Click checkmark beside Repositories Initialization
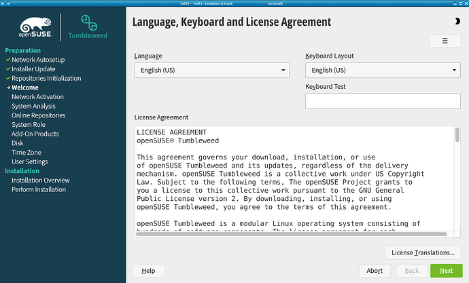 (x=8, y=78)
